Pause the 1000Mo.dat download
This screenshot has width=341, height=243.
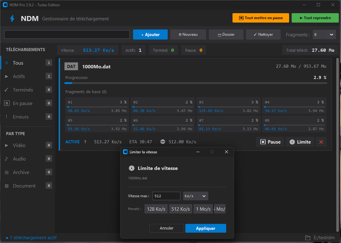(270, 142)
